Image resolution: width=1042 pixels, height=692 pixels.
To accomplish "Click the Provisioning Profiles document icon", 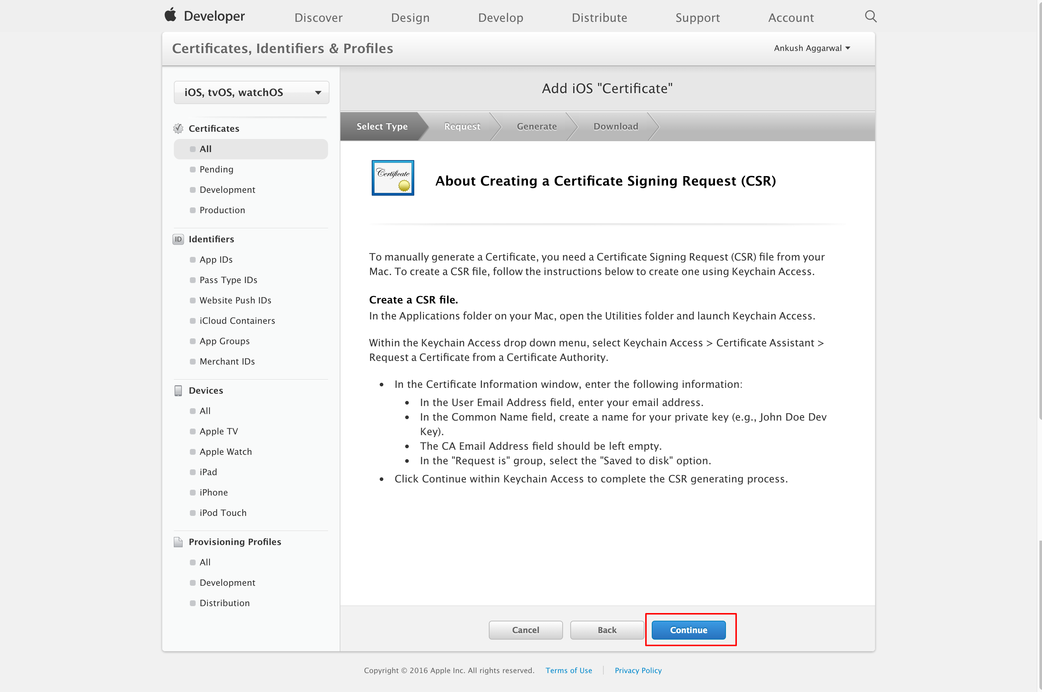I will (178, 542).
